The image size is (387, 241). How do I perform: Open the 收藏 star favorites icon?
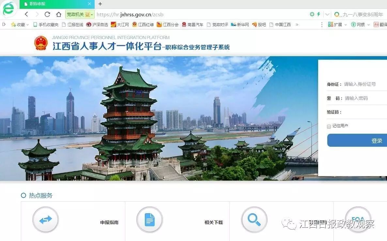pyautogui.click(x=13, y=24)
